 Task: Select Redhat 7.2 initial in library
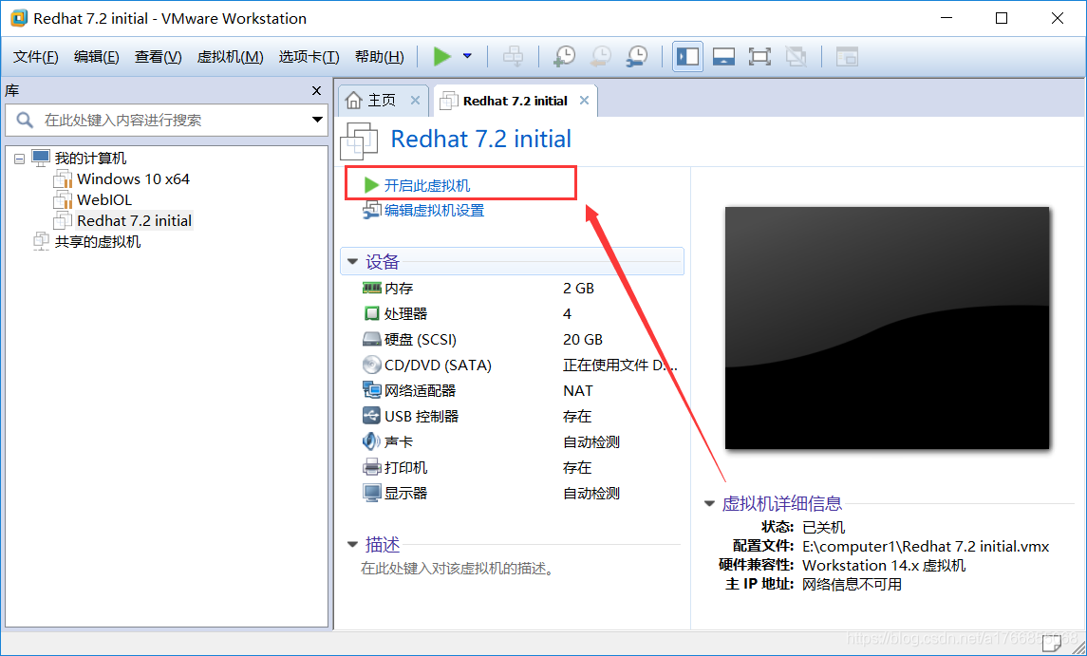[x=134, y=220]
